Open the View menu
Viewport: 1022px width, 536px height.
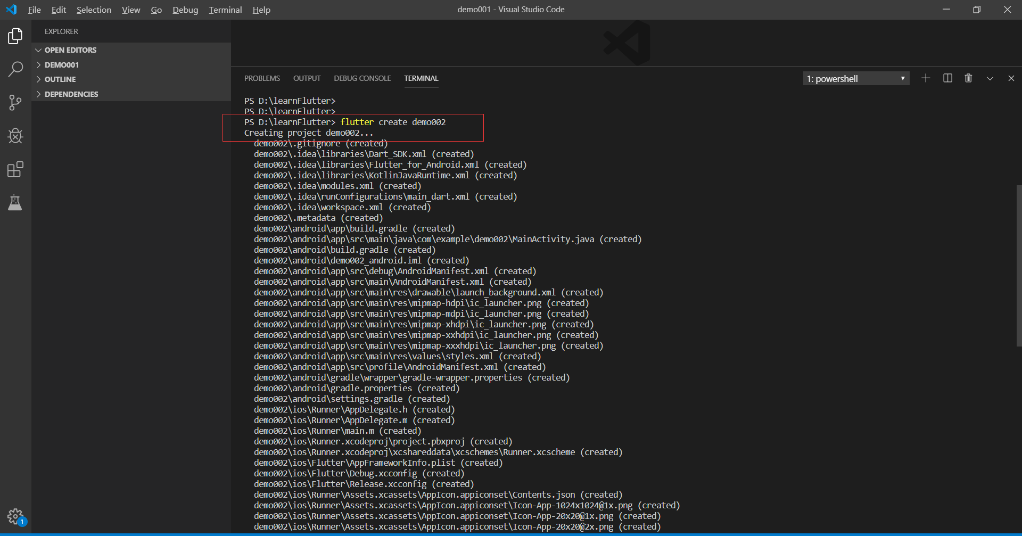131,10
